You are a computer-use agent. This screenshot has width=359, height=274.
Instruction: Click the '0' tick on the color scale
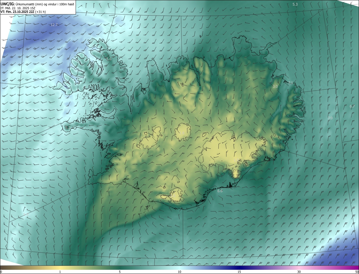coord(1,272)
